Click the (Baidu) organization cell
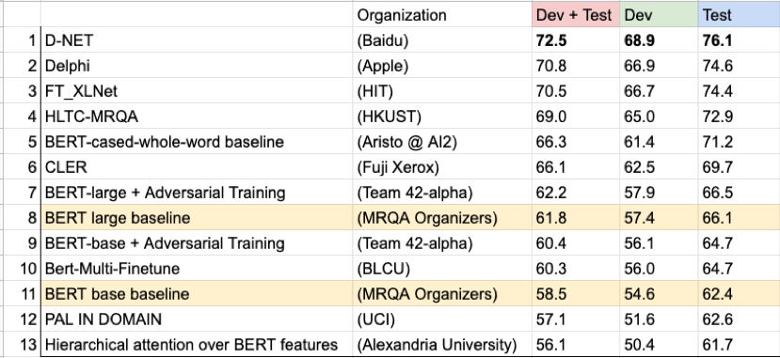Viewport: 780px width, 358px height. click(442, 40)
